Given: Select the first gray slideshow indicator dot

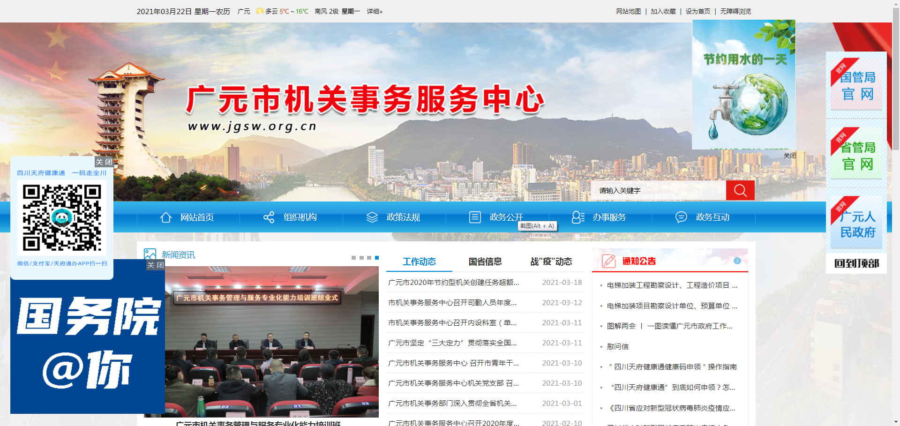Looking at the screenshot, I should point(354,258).
